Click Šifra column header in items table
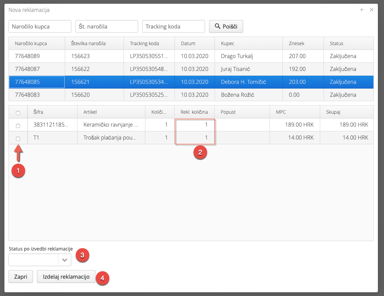 click(x=52, y=112)
